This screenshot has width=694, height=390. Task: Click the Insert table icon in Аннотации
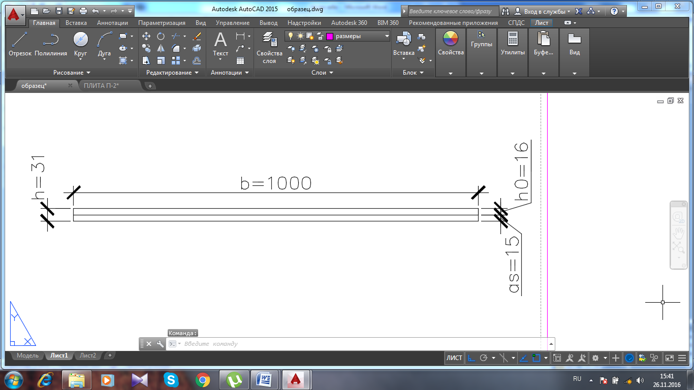pos(240,60)
